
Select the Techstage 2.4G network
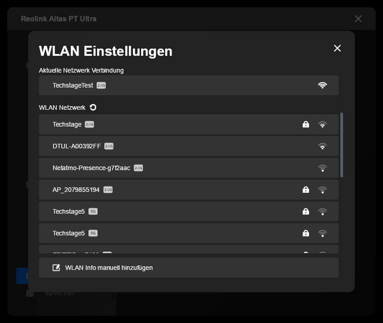click(x=189, y=124)
